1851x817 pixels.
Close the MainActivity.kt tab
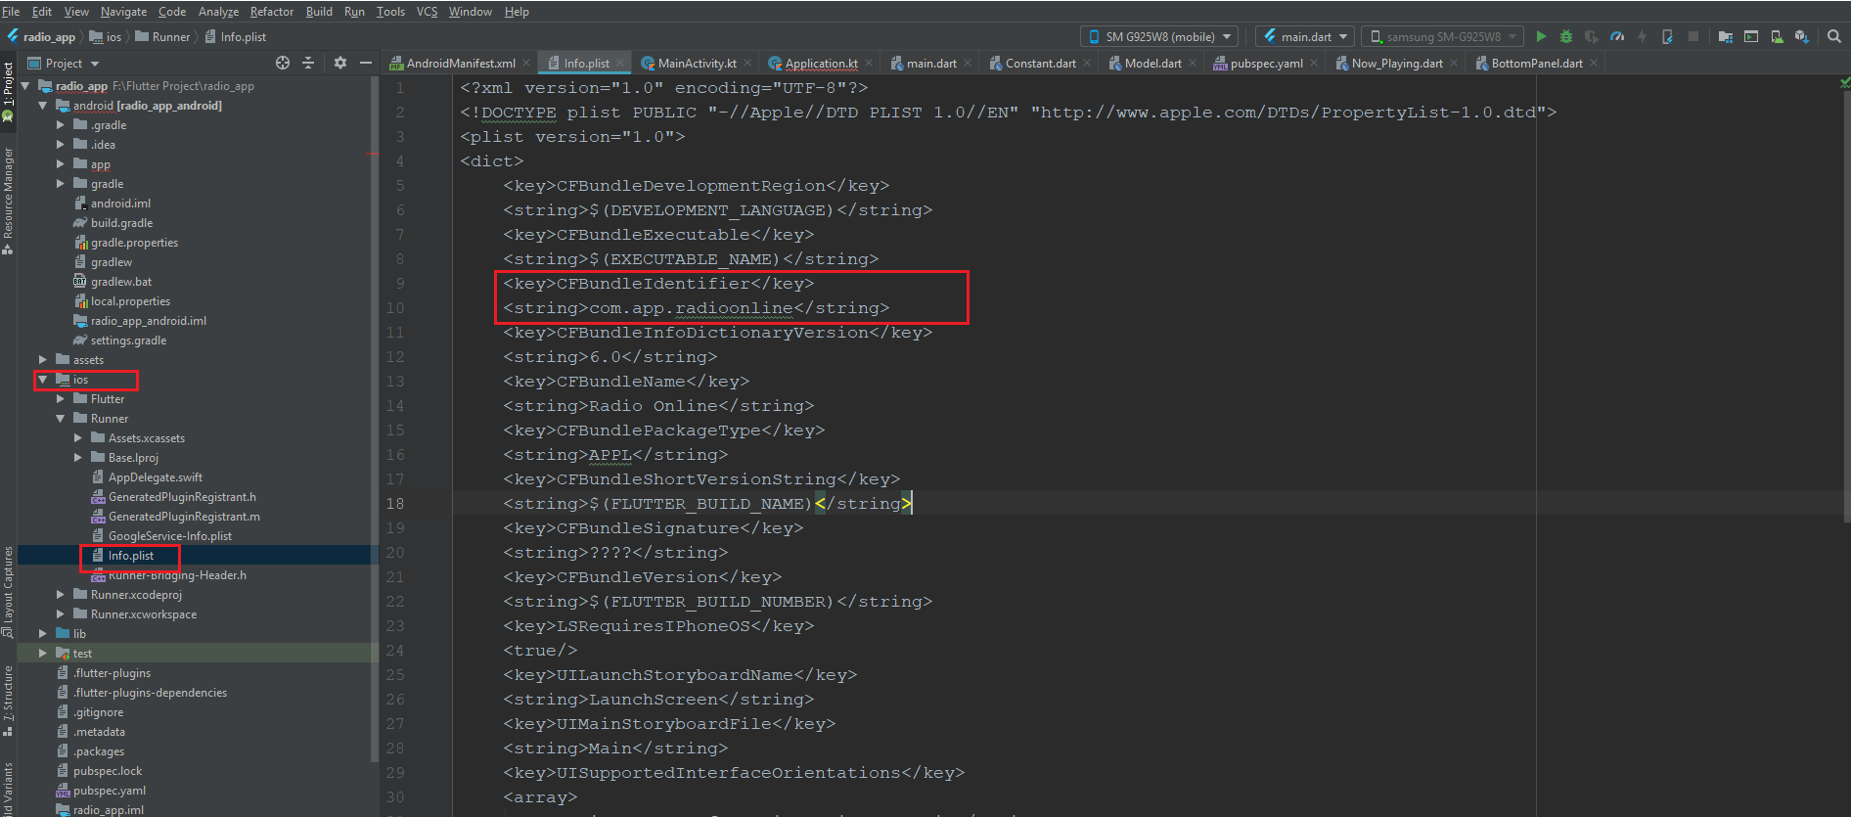(x=748, y=64)
